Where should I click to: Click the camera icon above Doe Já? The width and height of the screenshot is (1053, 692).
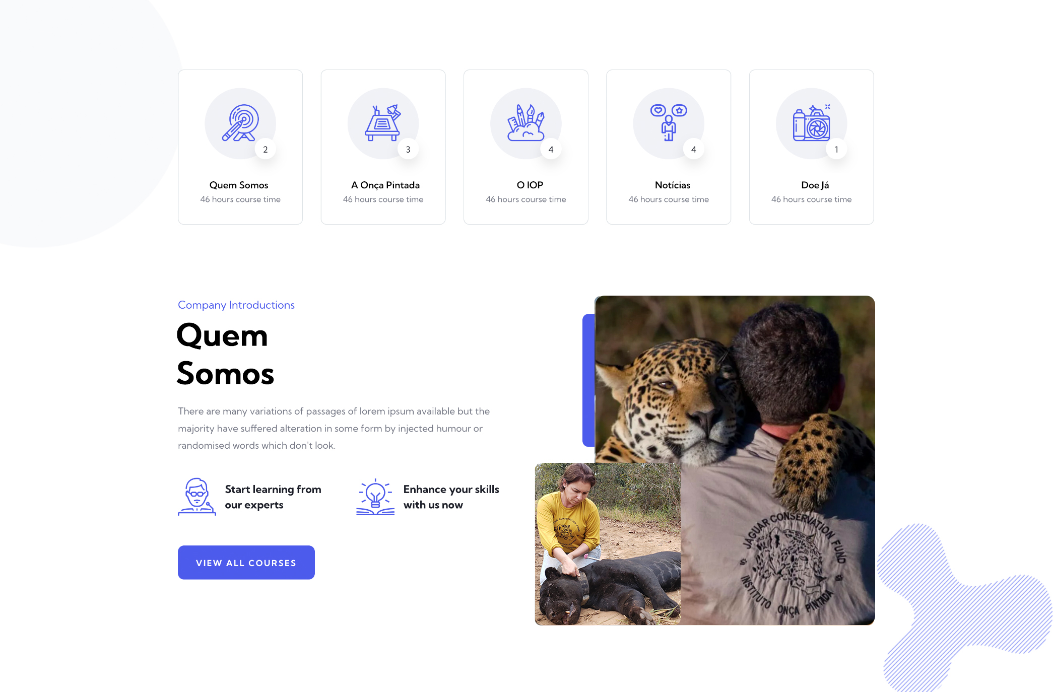click(812, 123)
